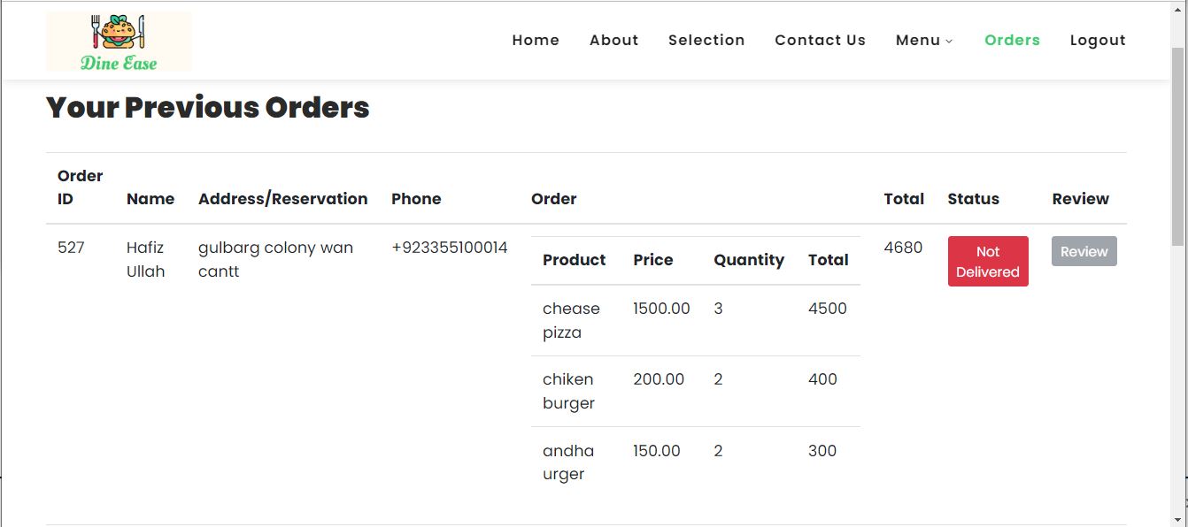1188x527 pixels.
Task: Go to the About page
Action: coord(614,40)
